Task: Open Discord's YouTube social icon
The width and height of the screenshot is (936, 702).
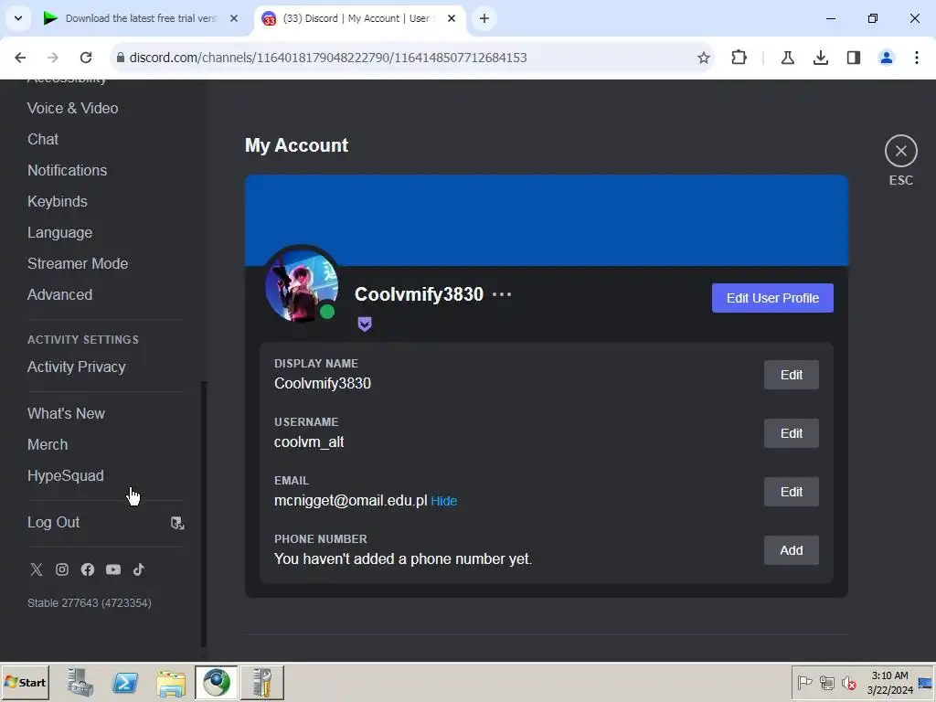Action: pyautogui.click(x=113, y=569)
